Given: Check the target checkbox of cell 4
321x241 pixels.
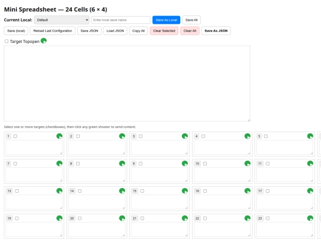Looking at the screenshot, I should [203, 136].
